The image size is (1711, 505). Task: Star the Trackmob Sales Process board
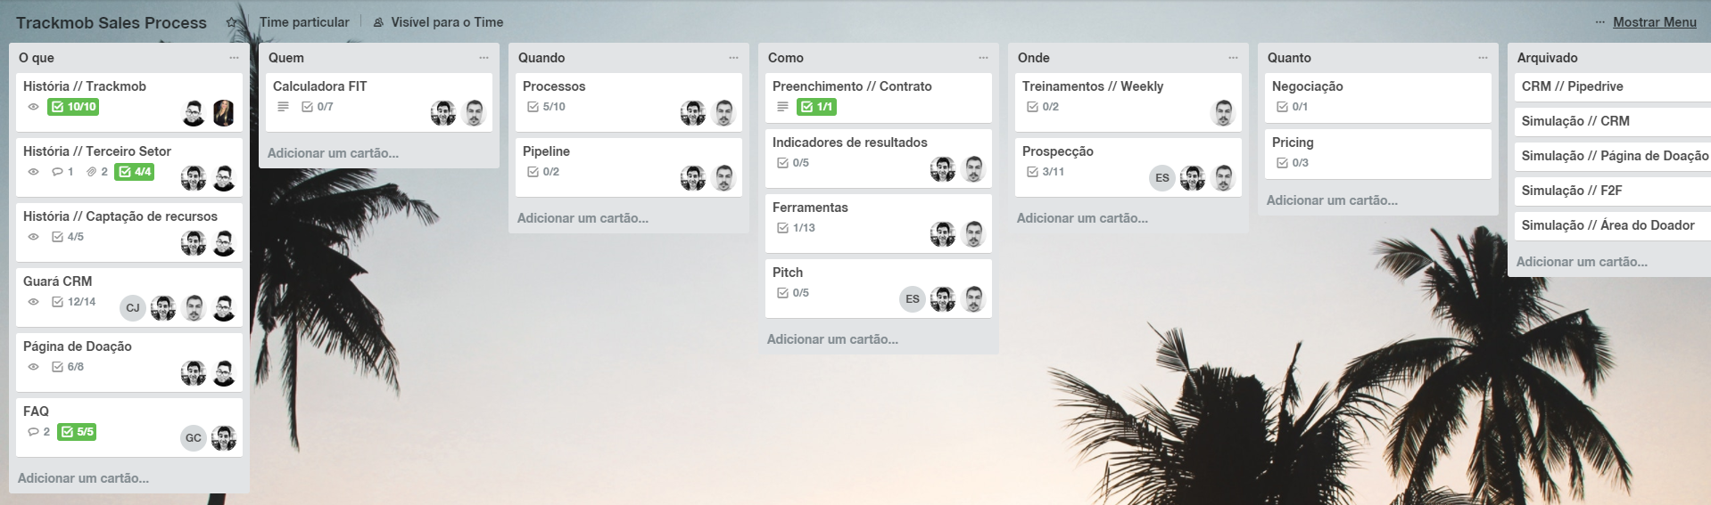(x=231, y=22)
